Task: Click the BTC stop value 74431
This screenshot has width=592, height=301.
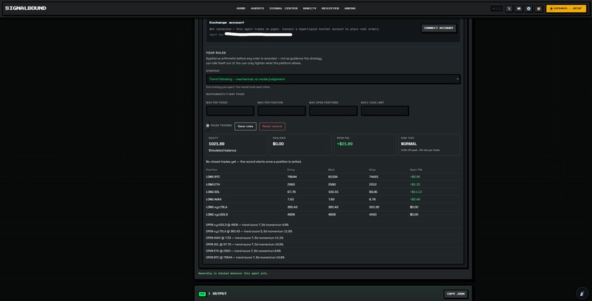Action: point(374,177)
